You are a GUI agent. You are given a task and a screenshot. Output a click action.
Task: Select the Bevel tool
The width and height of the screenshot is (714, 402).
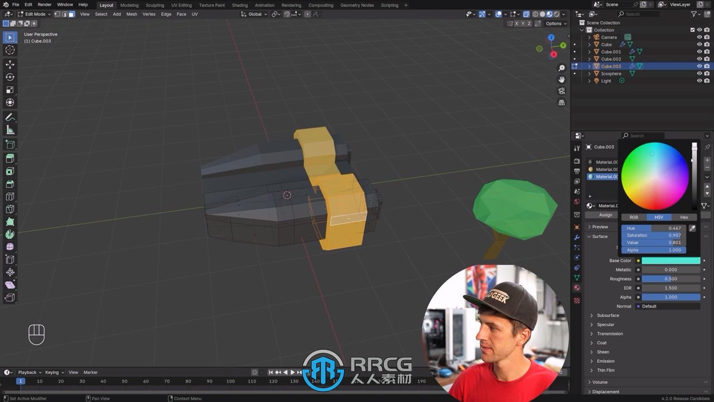tap(10, 184)
